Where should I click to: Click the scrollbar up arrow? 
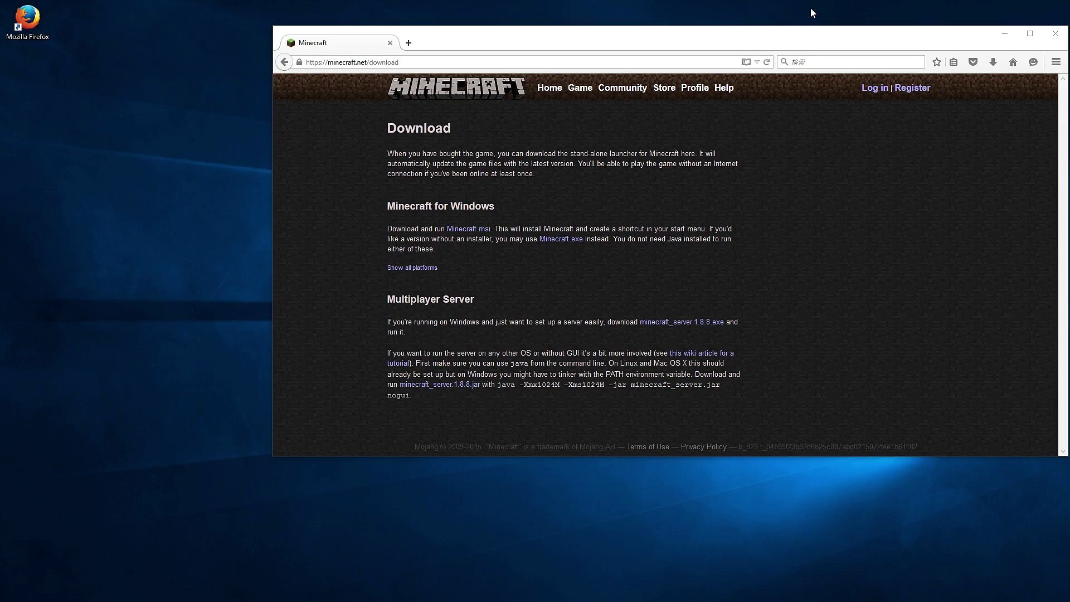click(x=1063, y=79)
